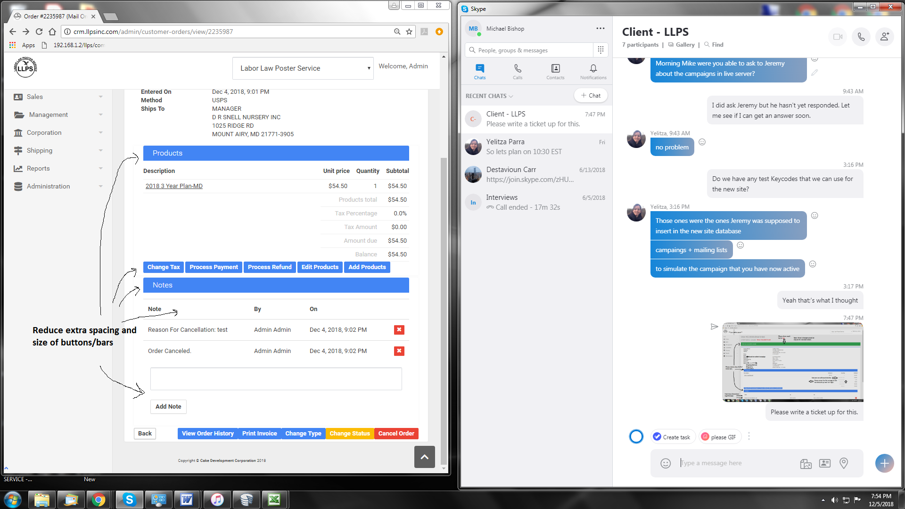Click scroll-to-top arrow button on page

[424, 457]
